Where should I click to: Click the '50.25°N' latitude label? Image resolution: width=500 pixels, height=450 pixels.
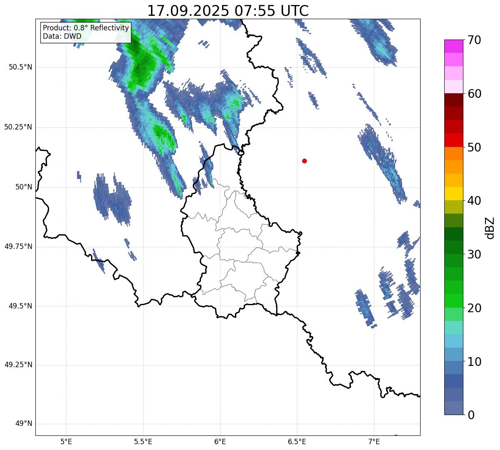pyautogui.click(x=18, y=127)
